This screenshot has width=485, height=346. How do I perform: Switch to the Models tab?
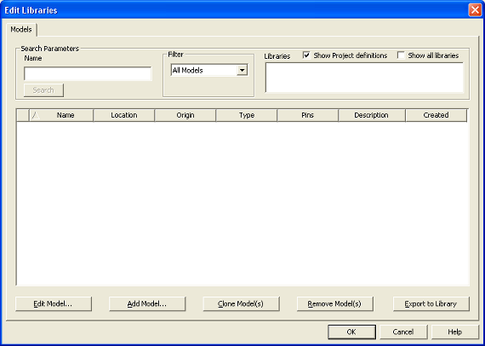click(21, 30)
